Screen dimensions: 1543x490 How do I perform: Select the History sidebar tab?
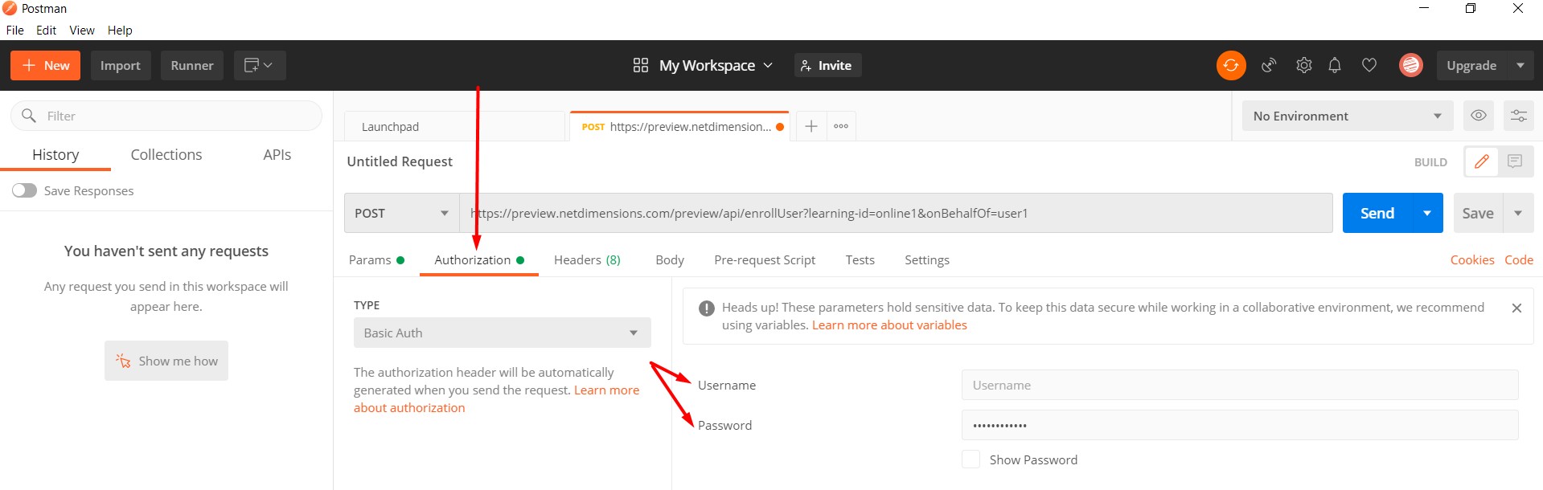coord(55,154)
